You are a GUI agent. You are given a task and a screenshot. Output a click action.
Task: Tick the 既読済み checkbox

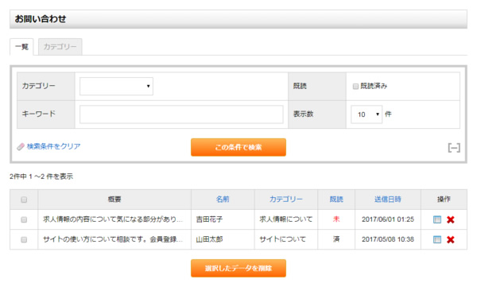pos(355,87)
